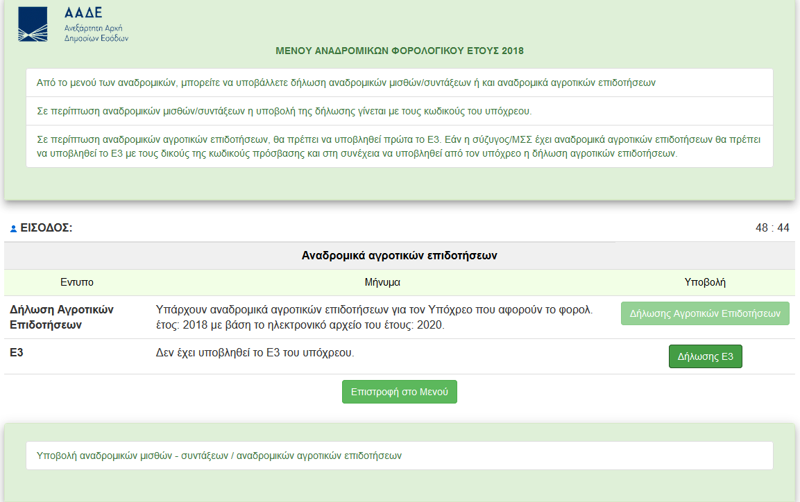Select the Δήλωση Αγροτικών Επιδοτήσεων row label
Screen dimensions: 800x502
click(61, 317)
